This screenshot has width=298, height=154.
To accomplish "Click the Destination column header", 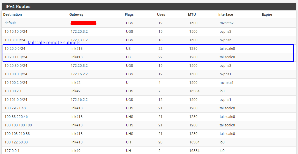I will point(12,14).
